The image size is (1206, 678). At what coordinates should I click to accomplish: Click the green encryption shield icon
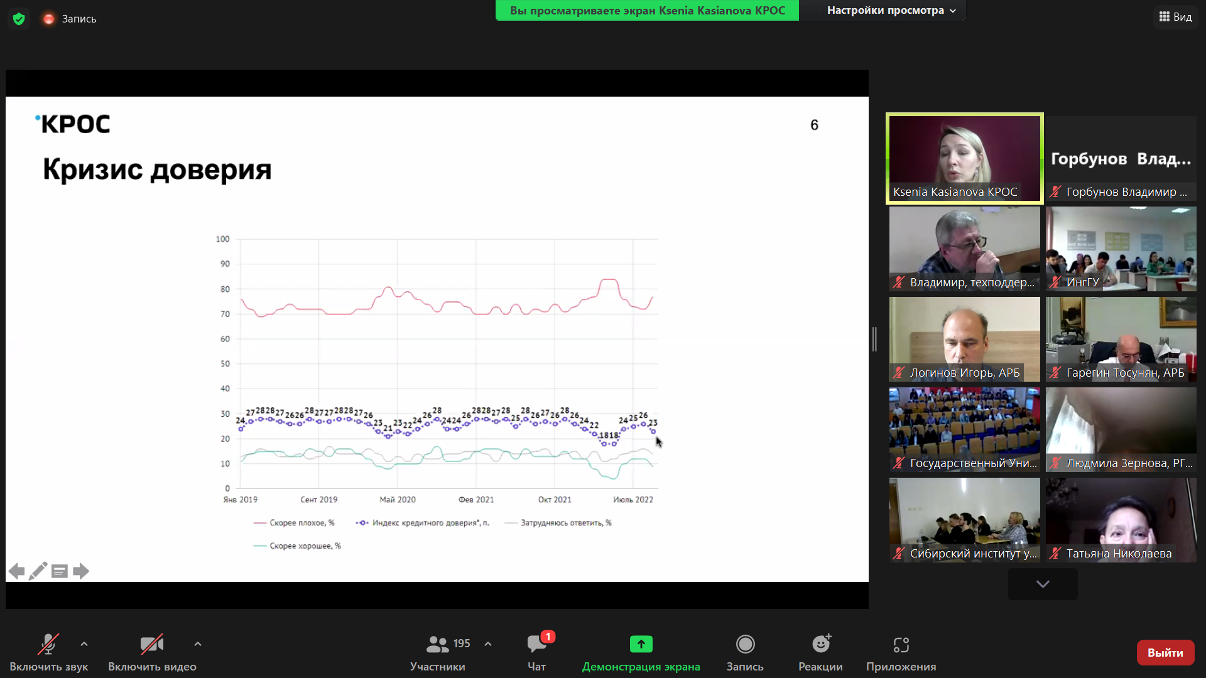tap(19, 19)
